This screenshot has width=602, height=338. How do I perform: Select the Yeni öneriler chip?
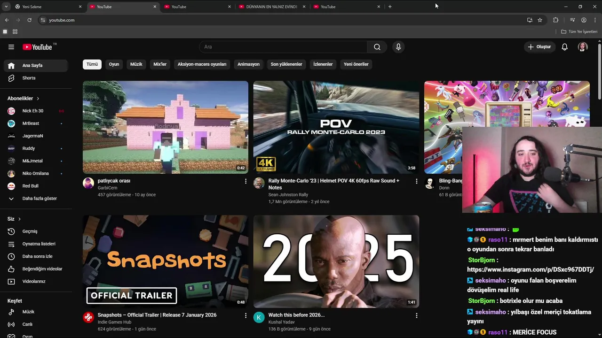[356, 64]
